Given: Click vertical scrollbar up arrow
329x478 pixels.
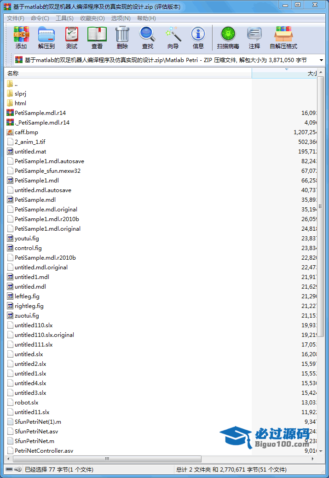Looking at the screenshot, I should pyautogui.click(x=320, y=72).
